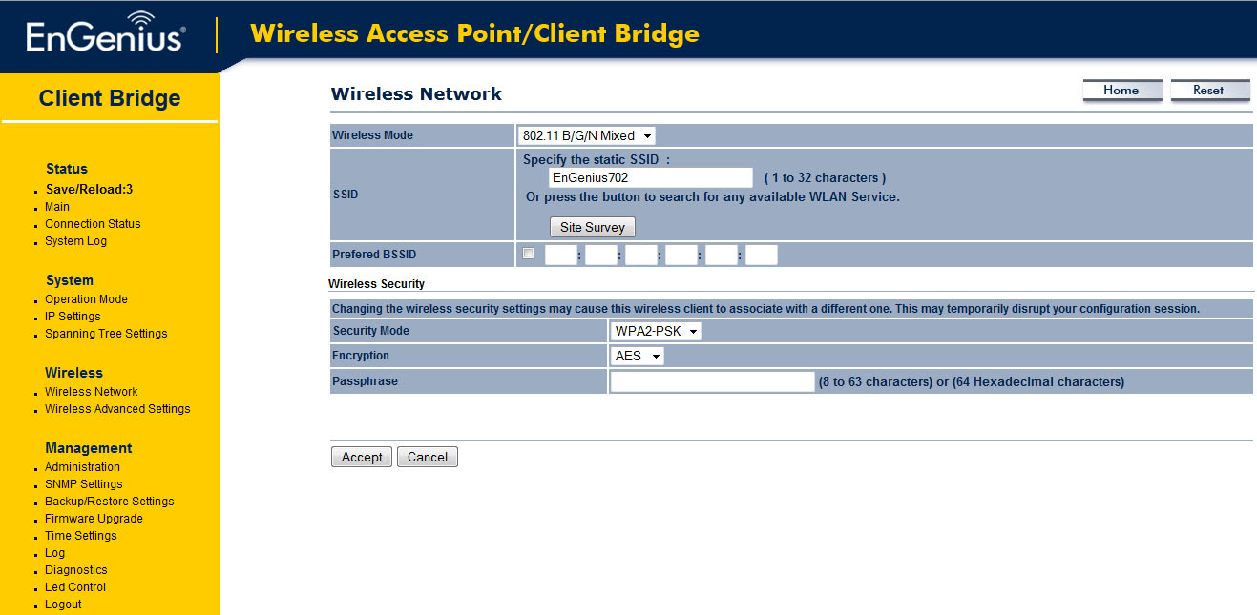This screenshot has width=1257, height=615.
Task: Open Backup/Restore Settings
Action: [110, 502]
